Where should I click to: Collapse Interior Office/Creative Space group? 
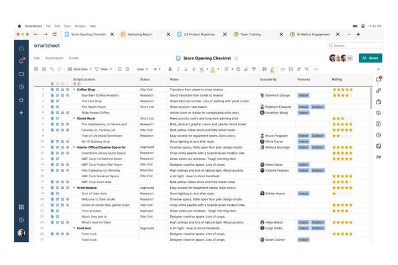[74, 147]
